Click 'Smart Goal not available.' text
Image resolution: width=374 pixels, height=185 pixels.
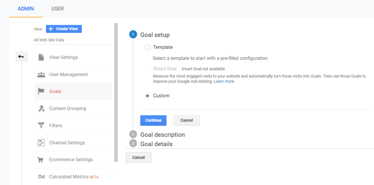pos(203,69)
